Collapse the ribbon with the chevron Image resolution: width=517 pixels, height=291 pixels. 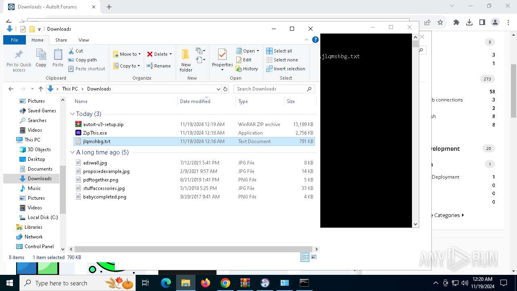(306, 40)
